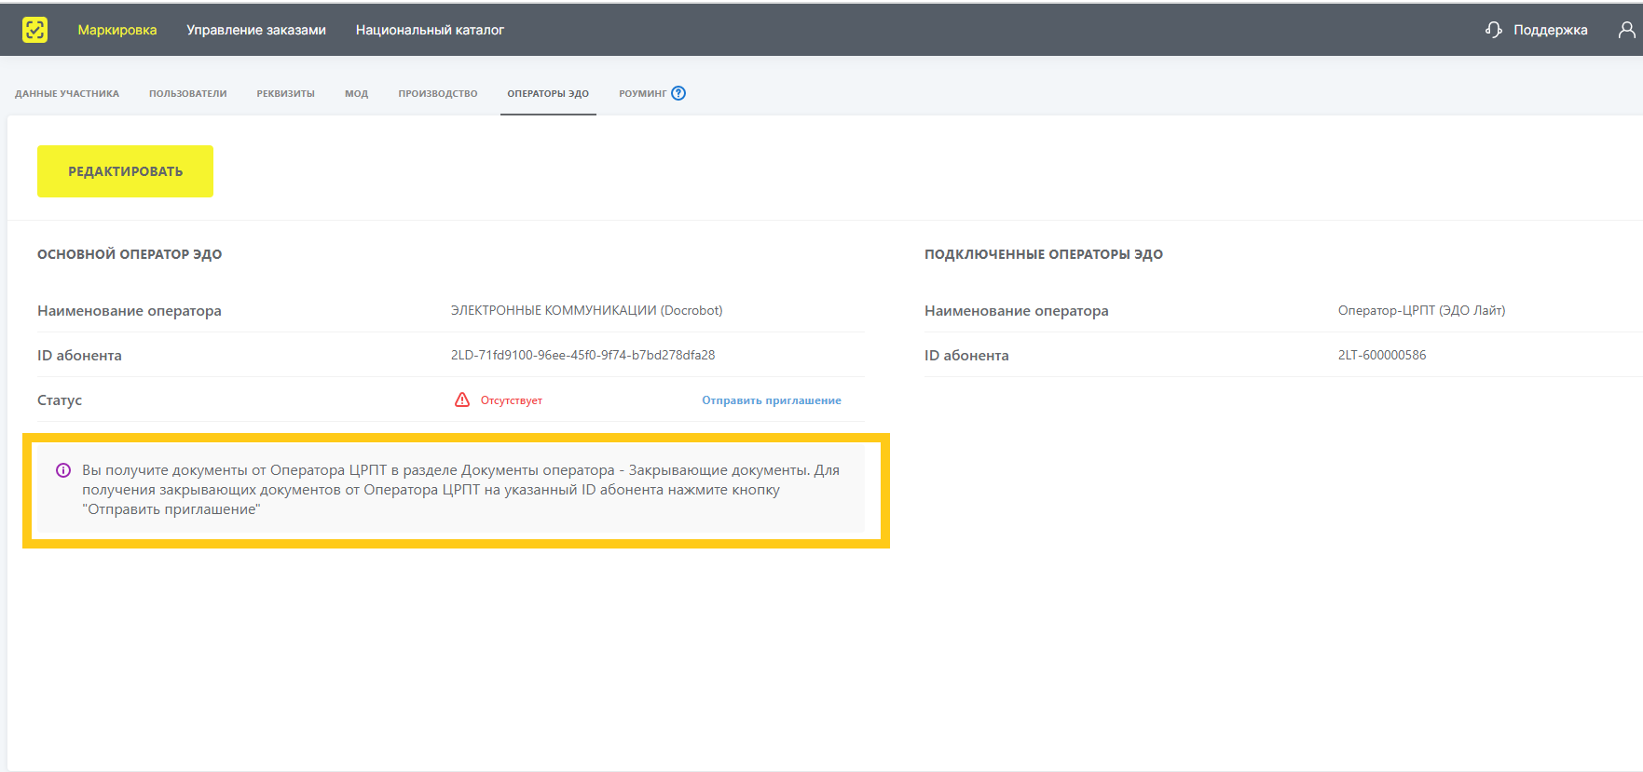Click the Отсутствует status text
Viewport: 1643px width, 772px height.
pos(512,400)
